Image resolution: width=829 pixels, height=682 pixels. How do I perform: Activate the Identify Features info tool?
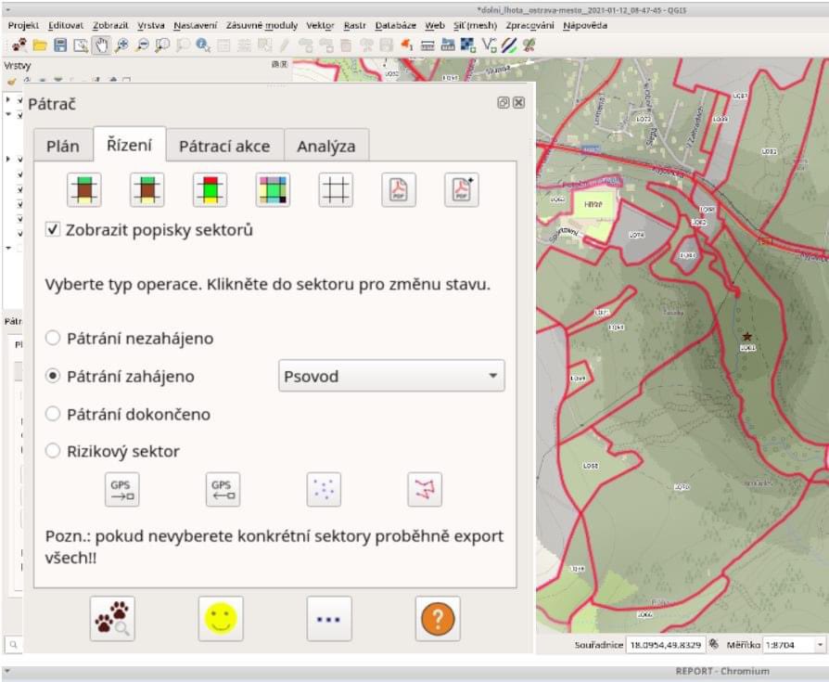tap(203, 45)
